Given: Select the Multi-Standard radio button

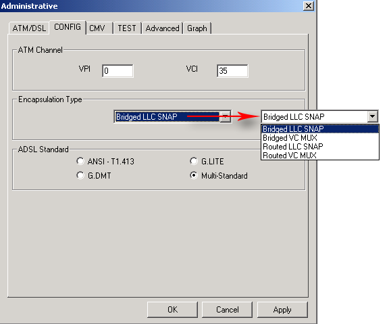Looking at the screenshot, I should pos(194,176).
